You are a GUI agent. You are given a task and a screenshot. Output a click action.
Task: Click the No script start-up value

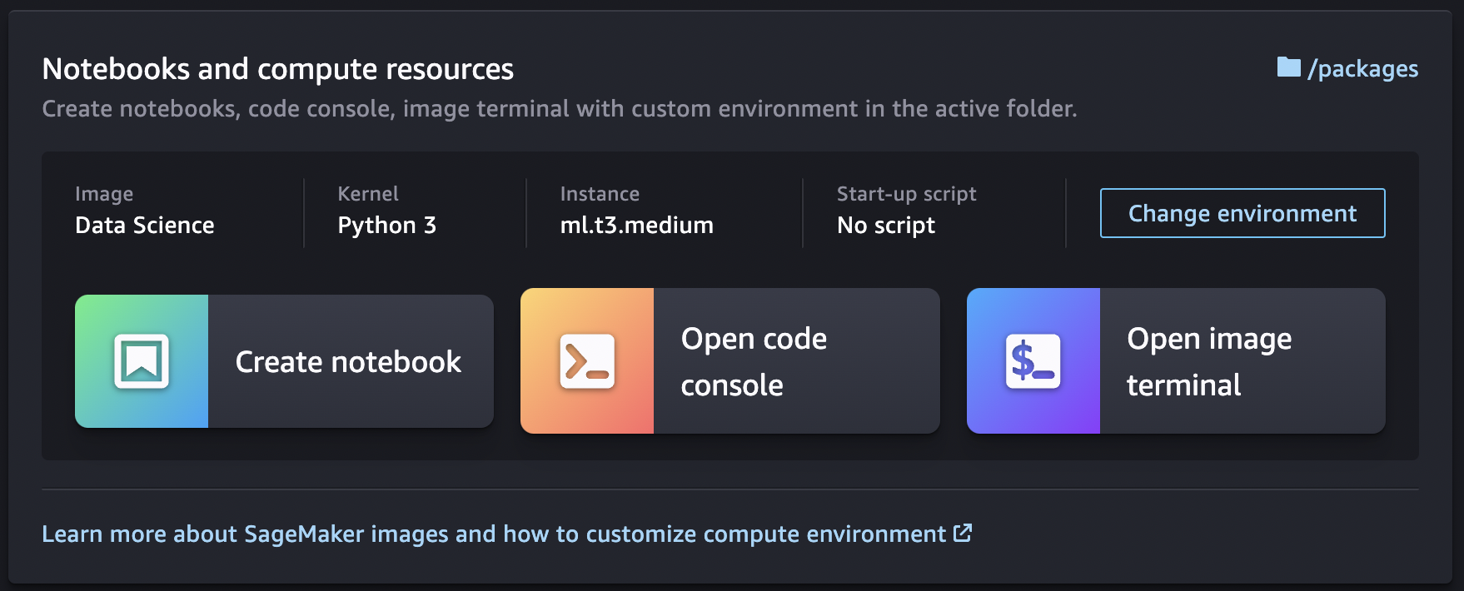pos(885,226)
